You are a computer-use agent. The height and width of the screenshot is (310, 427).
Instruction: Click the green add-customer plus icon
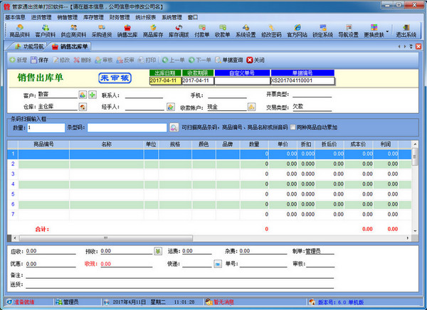pos(93,95)
